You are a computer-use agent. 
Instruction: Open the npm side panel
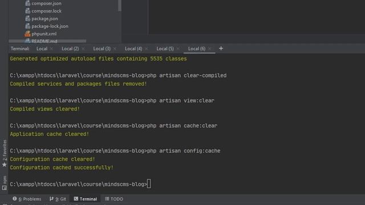tap(5, 183)
